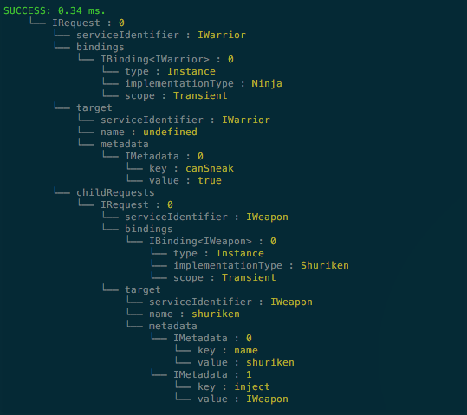
Task: Click the implementationType : Shuriken line
Action: coord(261,265)
